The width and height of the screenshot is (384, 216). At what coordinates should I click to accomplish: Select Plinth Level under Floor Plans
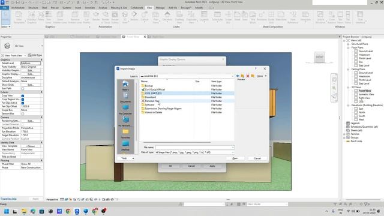pos(365,58)
